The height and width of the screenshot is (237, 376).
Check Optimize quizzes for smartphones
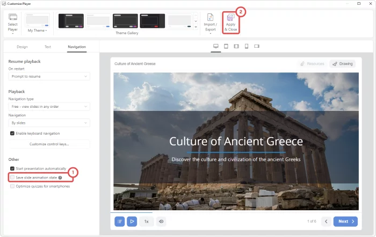[x=12, y=186]
